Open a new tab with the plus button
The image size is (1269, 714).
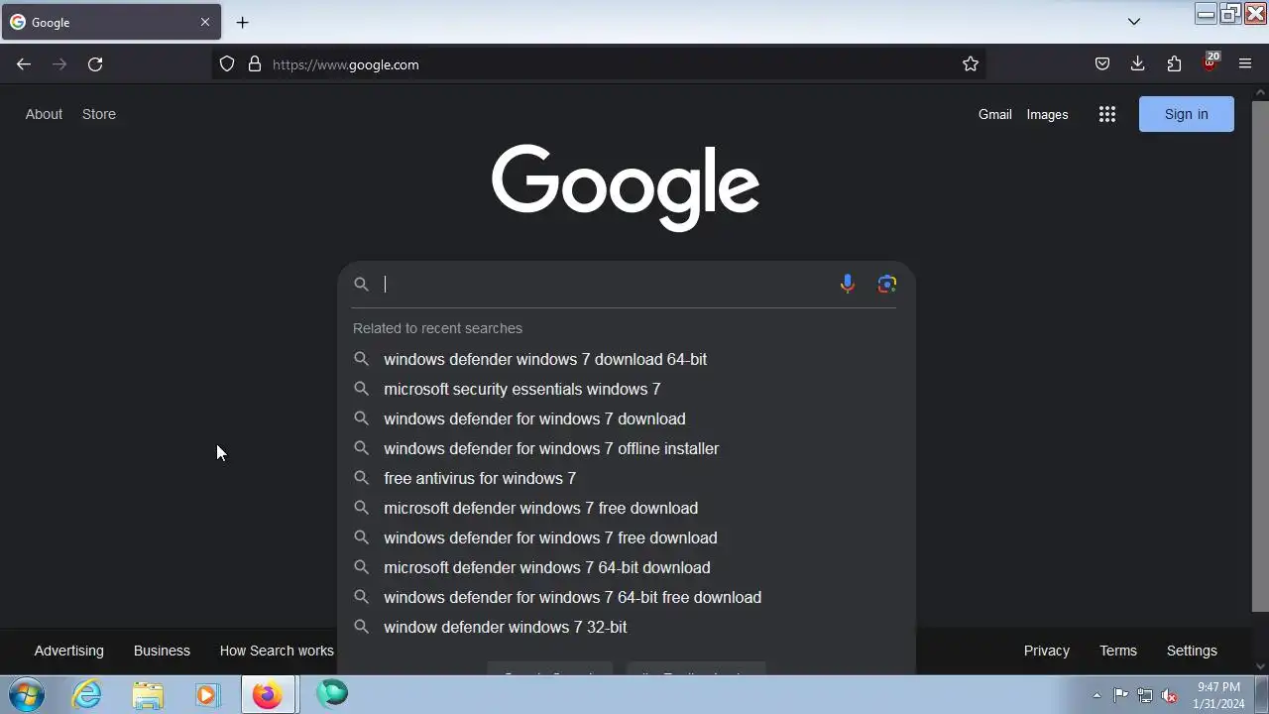243,22
